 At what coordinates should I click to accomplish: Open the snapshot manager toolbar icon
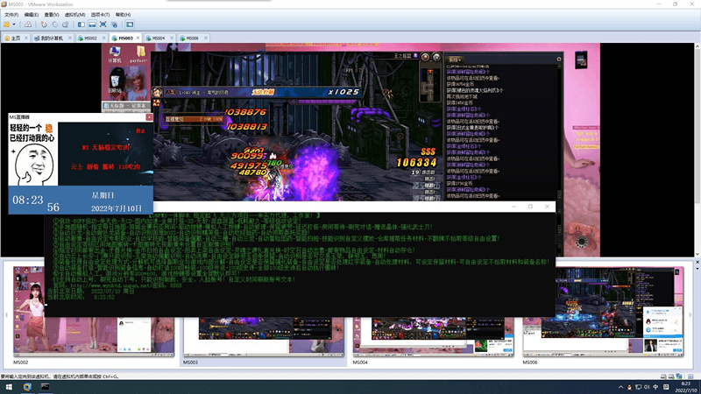[65, 25]
